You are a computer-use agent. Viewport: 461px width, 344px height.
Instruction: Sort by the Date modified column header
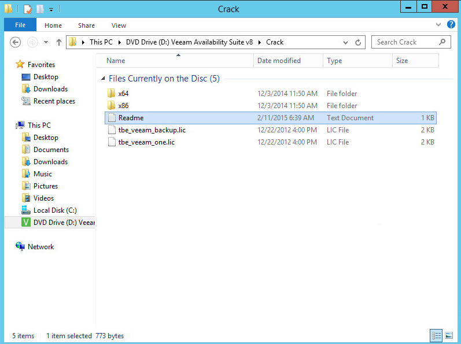tap(288, 61)
